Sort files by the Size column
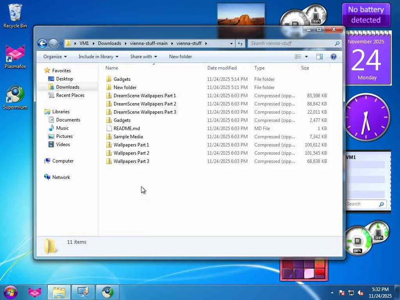The image size is (400, 300). click(x=314, y=68)
